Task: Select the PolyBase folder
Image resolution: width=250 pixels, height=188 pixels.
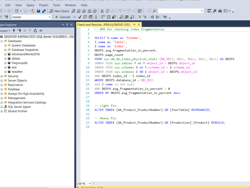Action: [x=14, y=89]
